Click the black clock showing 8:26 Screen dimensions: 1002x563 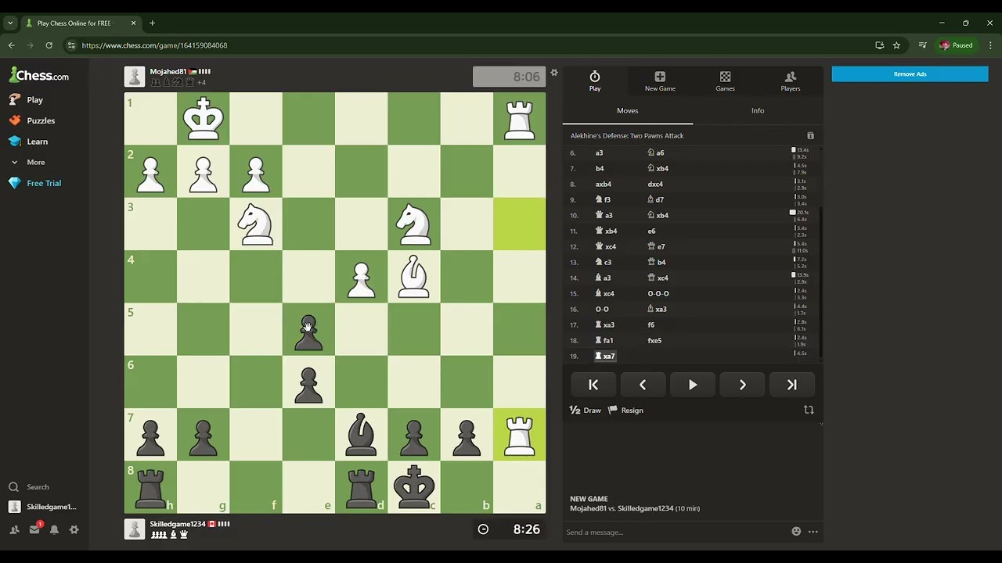point(510,529)
